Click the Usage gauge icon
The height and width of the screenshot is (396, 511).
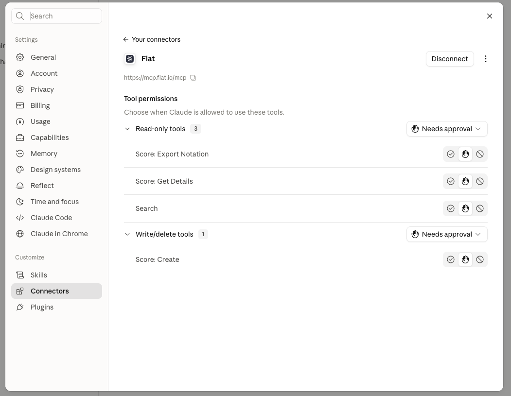tap(20, 121)
